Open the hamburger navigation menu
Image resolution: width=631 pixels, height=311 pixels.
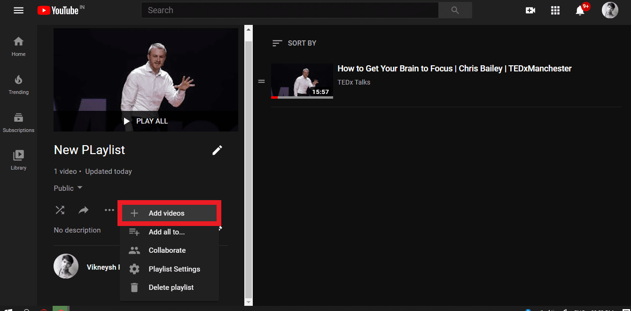[18, 10]
